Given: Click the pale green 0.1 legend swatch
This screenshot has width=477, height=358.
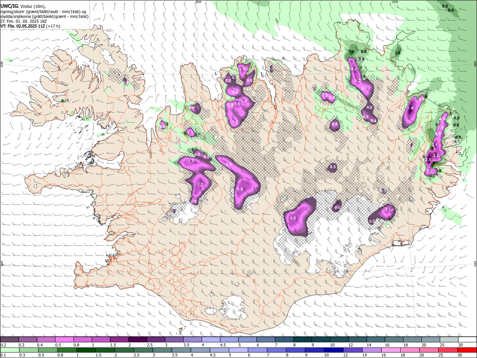Looking at the screenshot, I should pos(10,350).
